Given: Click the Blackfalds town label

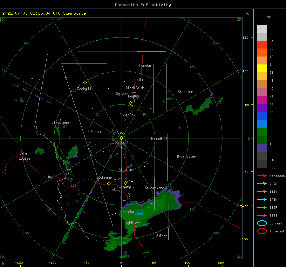Looking at the screenshot, I should [x=135, y=88].
